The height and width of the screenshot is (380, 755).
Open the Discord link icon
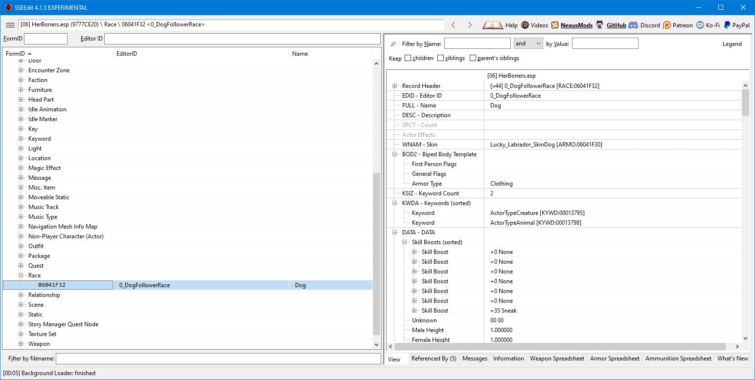tap(633, 25)
